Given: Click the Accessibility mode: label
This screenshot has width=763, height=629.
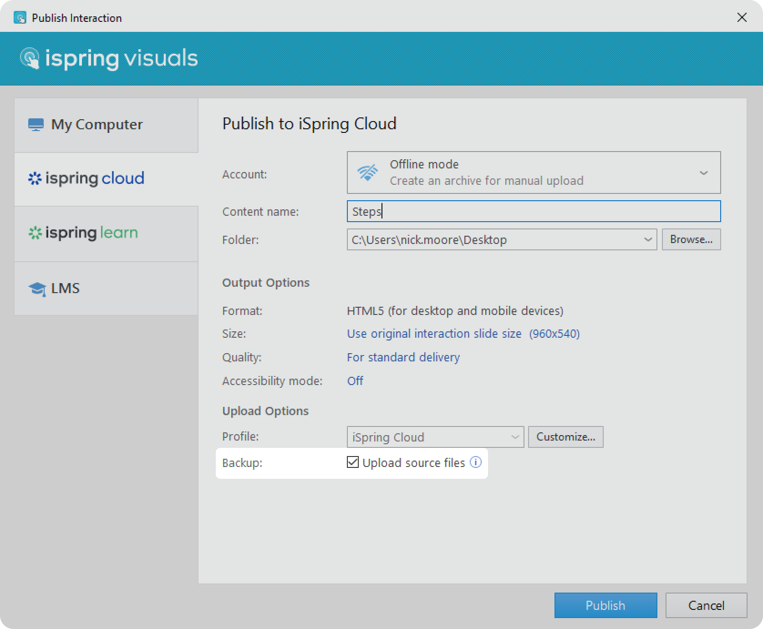Looking at the screenshot, I should (x=272, y=381).
